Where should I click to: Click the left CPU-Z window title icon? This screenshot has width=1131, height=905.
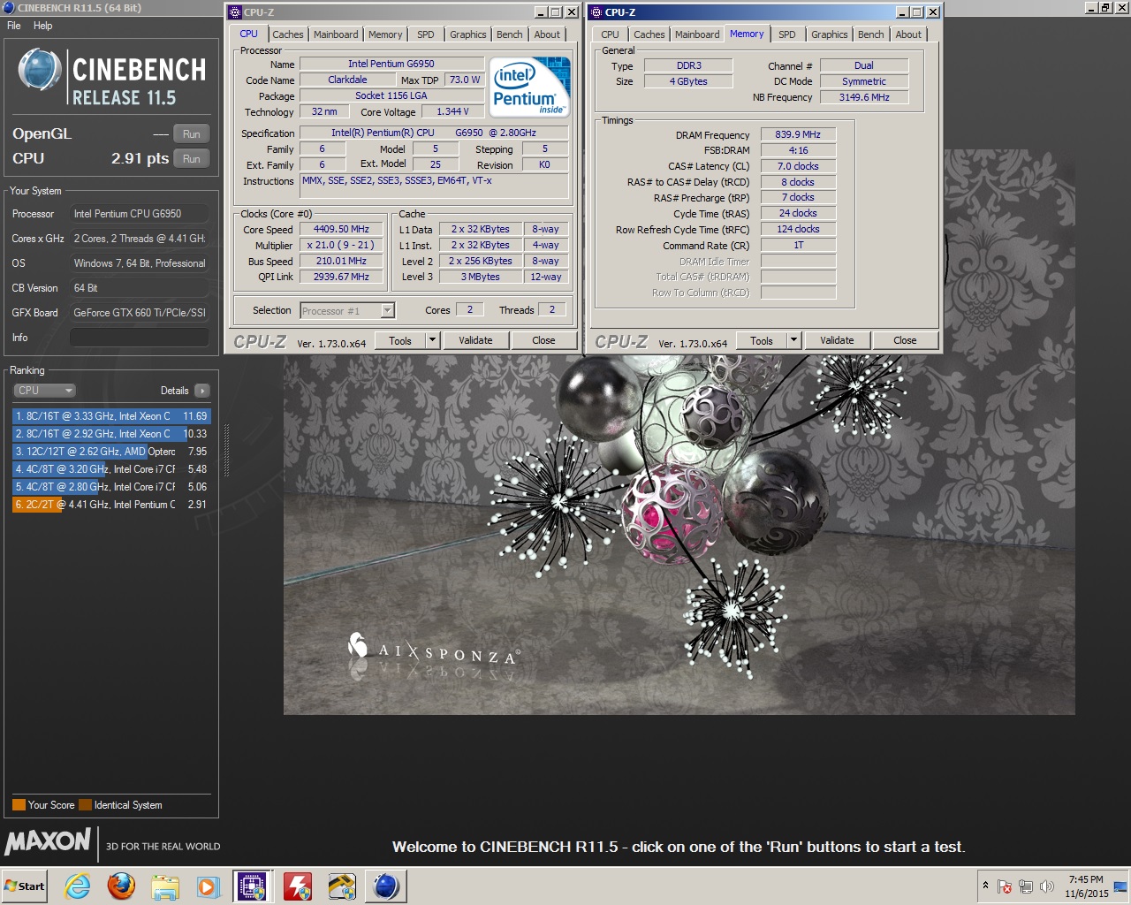coord(235,12)
